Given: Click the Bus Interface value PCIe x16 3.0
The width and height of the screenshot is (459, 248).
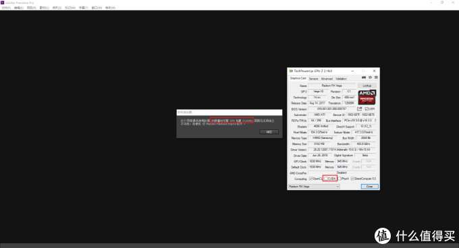Looking at the screenshot, I should coord(358,121).
